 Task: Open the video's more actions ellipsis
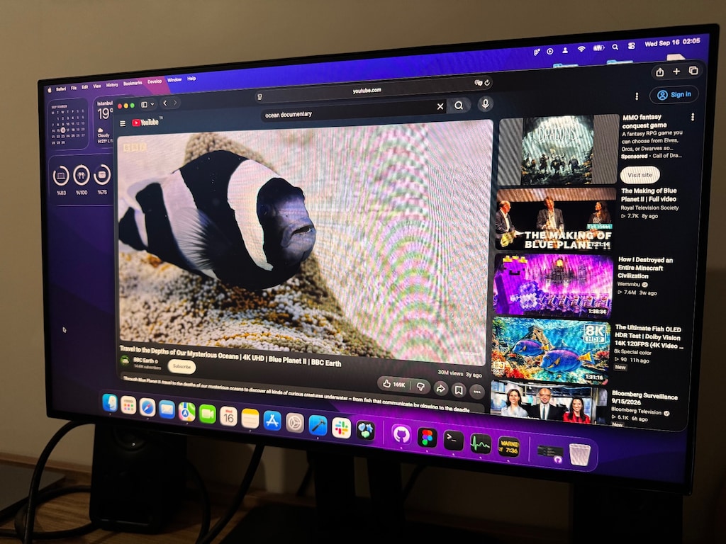[x=477, y=392]
